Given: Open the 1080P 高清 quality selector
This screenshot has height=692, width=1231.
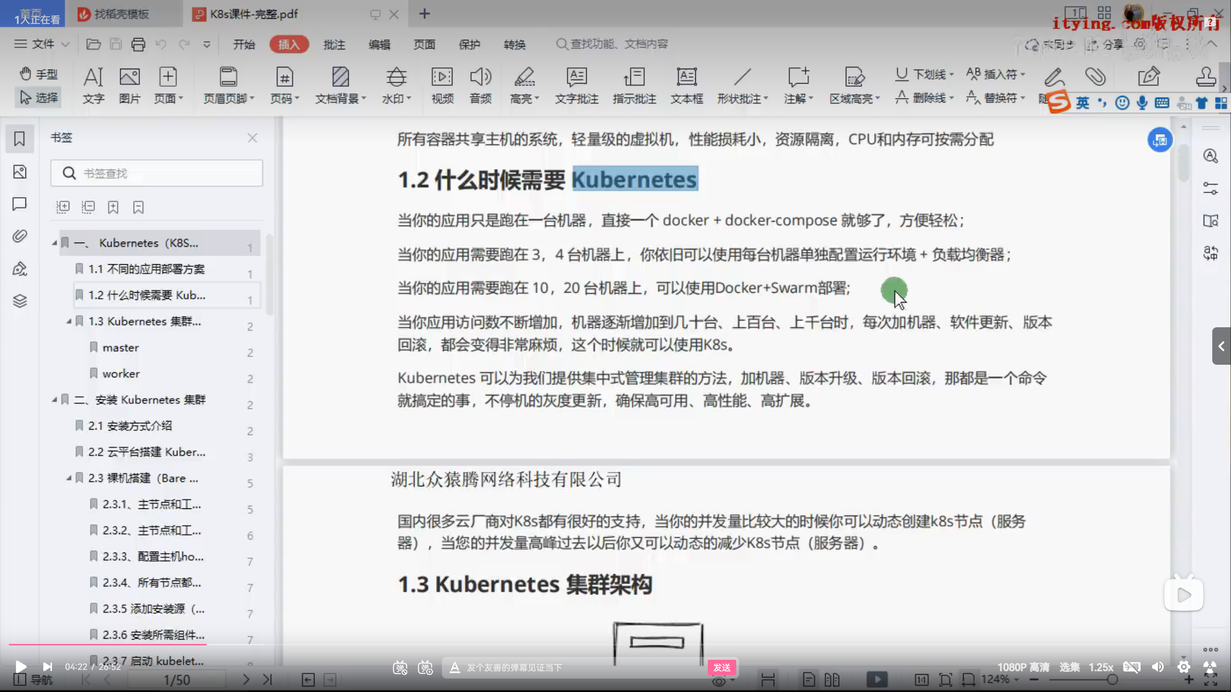Looking at the screenshot, I should (1023, 667).
